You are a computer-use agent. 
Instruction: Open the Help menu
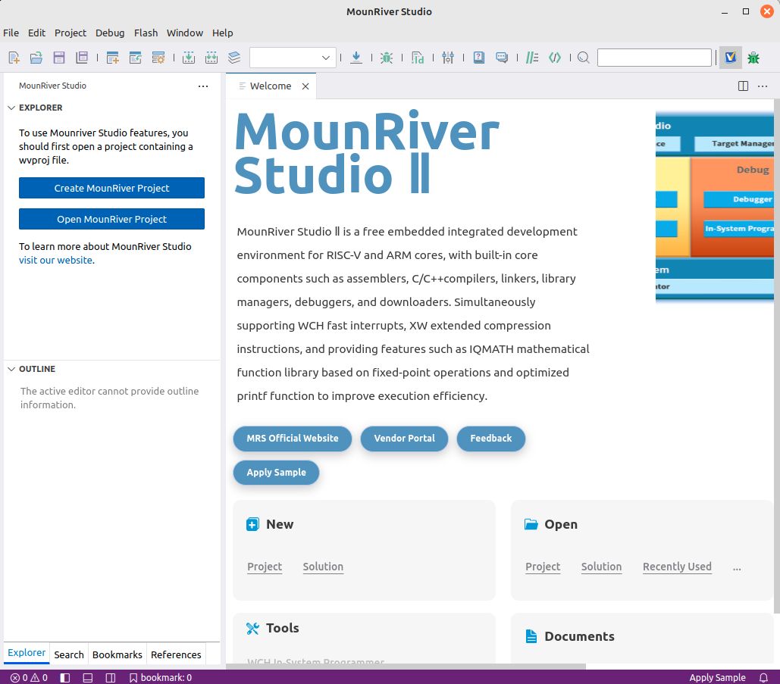point(222,33)
